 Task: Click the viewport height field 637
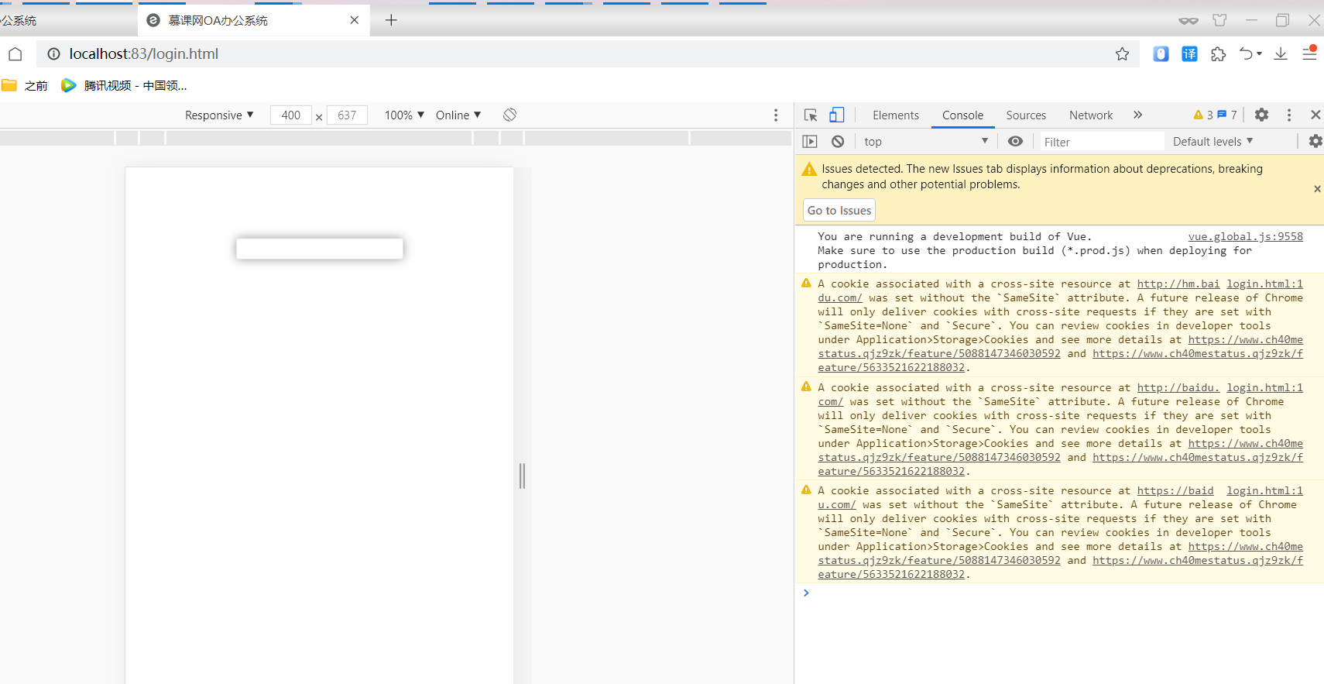347,115
